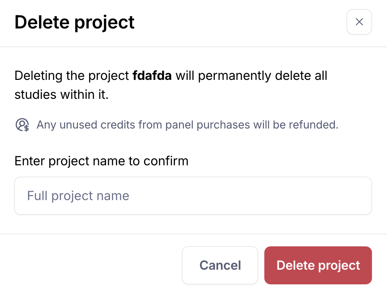Image resolution: width=387 pixels, height=295 pixels.
Task: Click the words Deleting the project
Action: click(72, 76)
